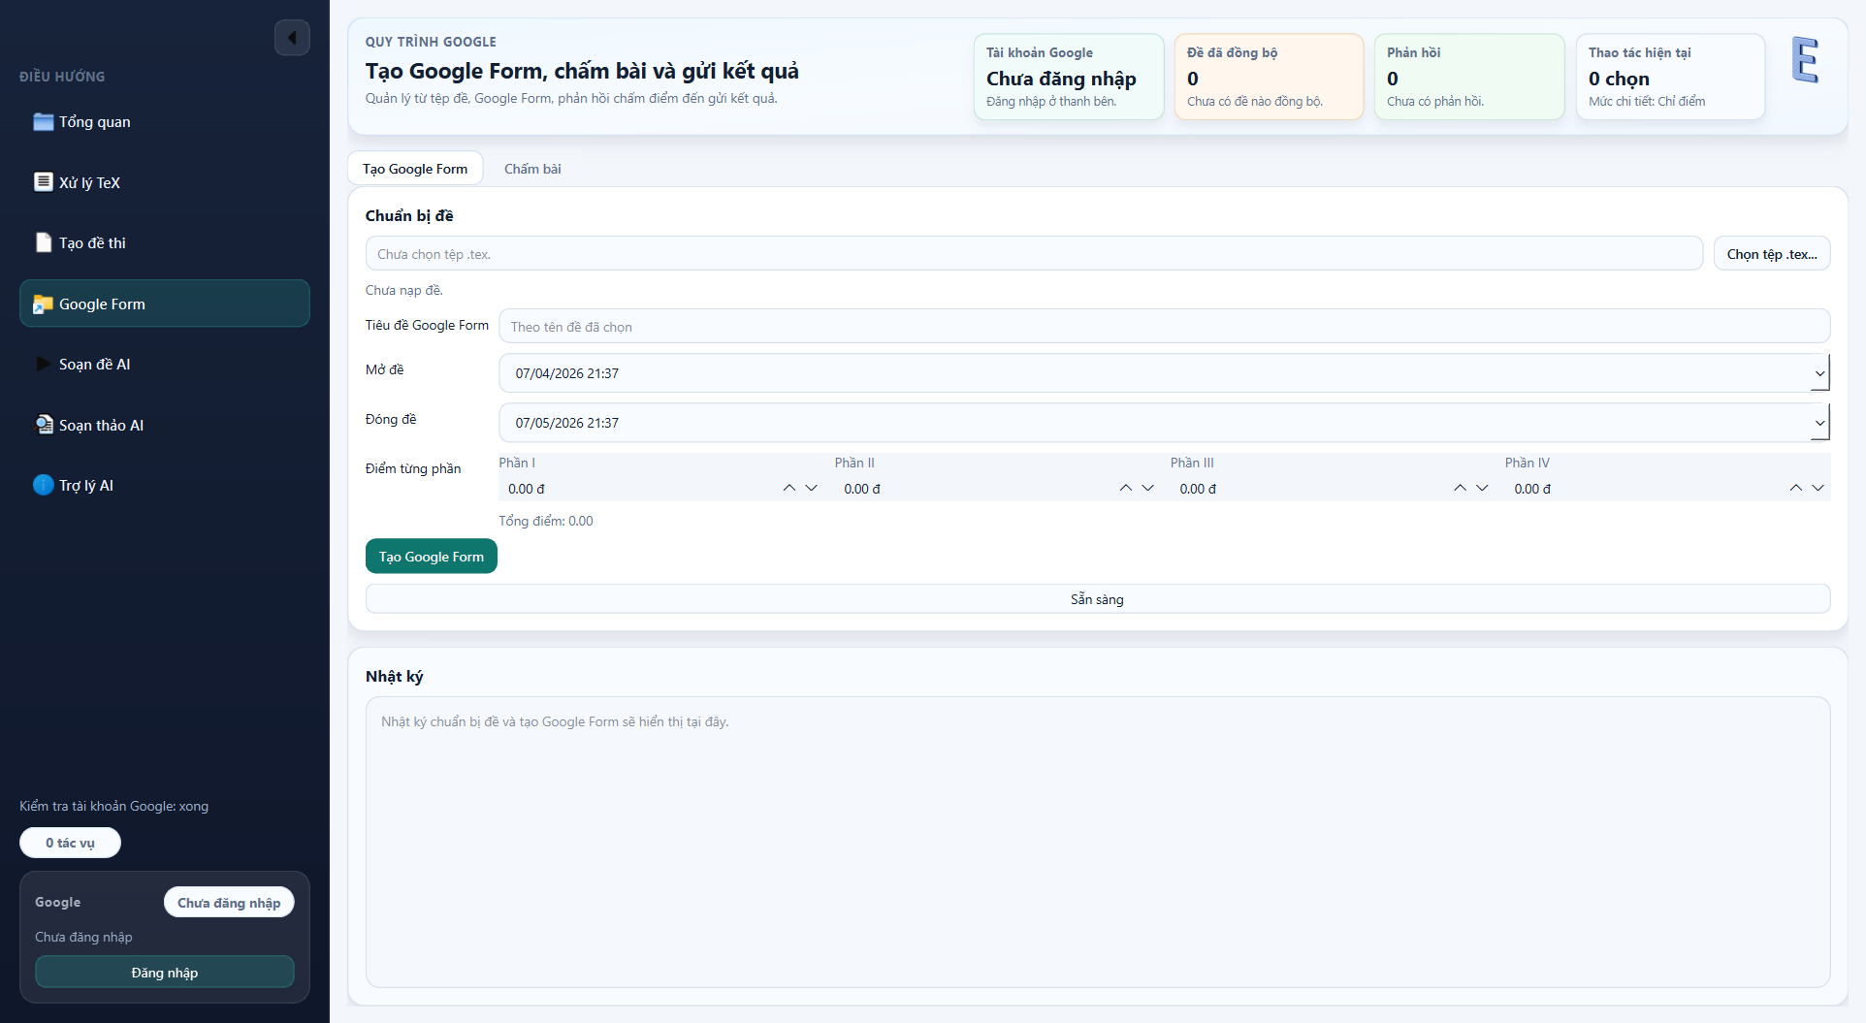Select the Xử lý TeX sidebar icon
Screen dimensions: 1866x1023
[x=43, y=181]
